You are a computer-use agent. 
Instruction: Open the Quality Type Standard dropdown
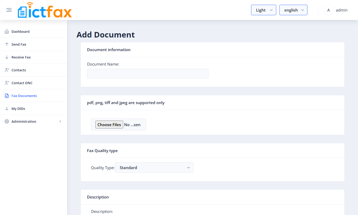click(x=154, y=168)
